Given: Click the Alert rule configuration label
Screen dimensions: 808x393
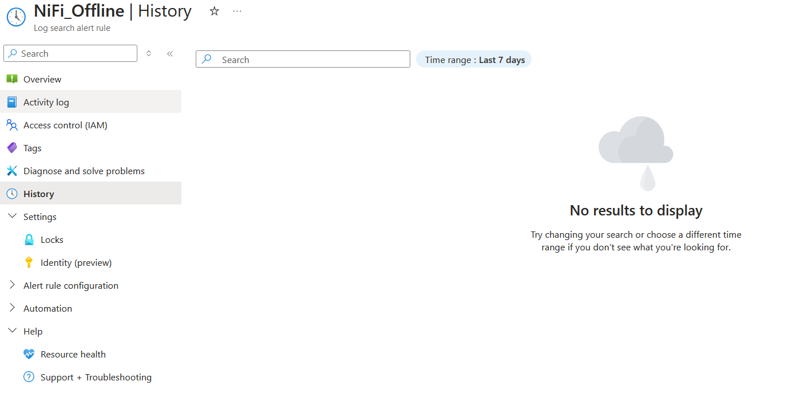Looking at the screenshot, I should click(x=71, y=285).
